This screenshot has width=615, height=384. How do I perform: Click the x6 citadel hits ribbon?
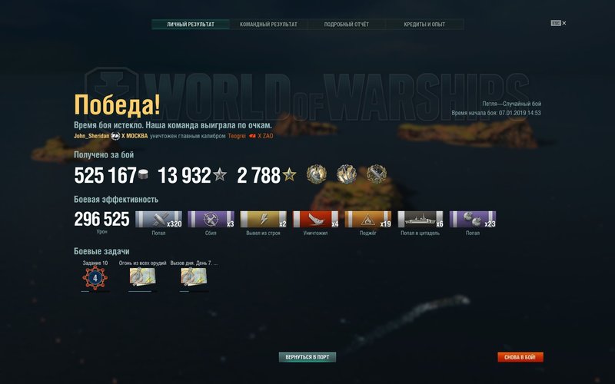coord(421,219)
